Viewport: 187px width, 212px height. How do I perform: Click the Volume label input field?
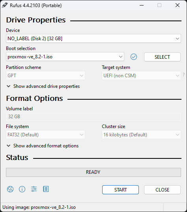(x=93, y=117)
